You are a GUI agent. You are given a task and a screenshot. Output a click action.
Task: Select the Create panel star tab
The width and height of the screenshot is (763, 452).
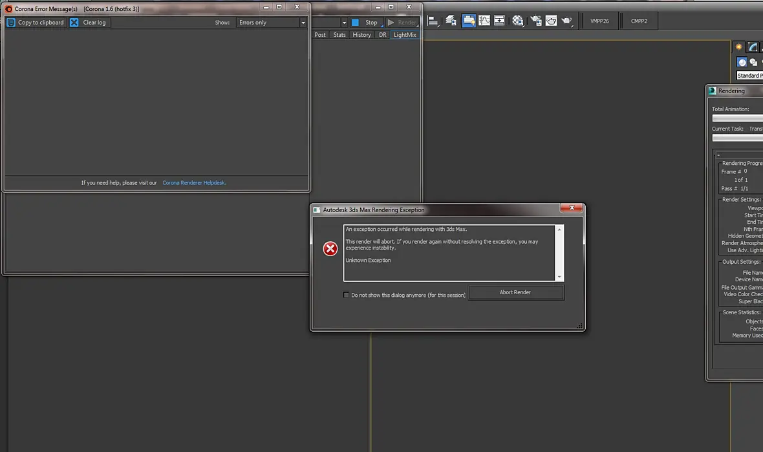[x=738, y=47]
